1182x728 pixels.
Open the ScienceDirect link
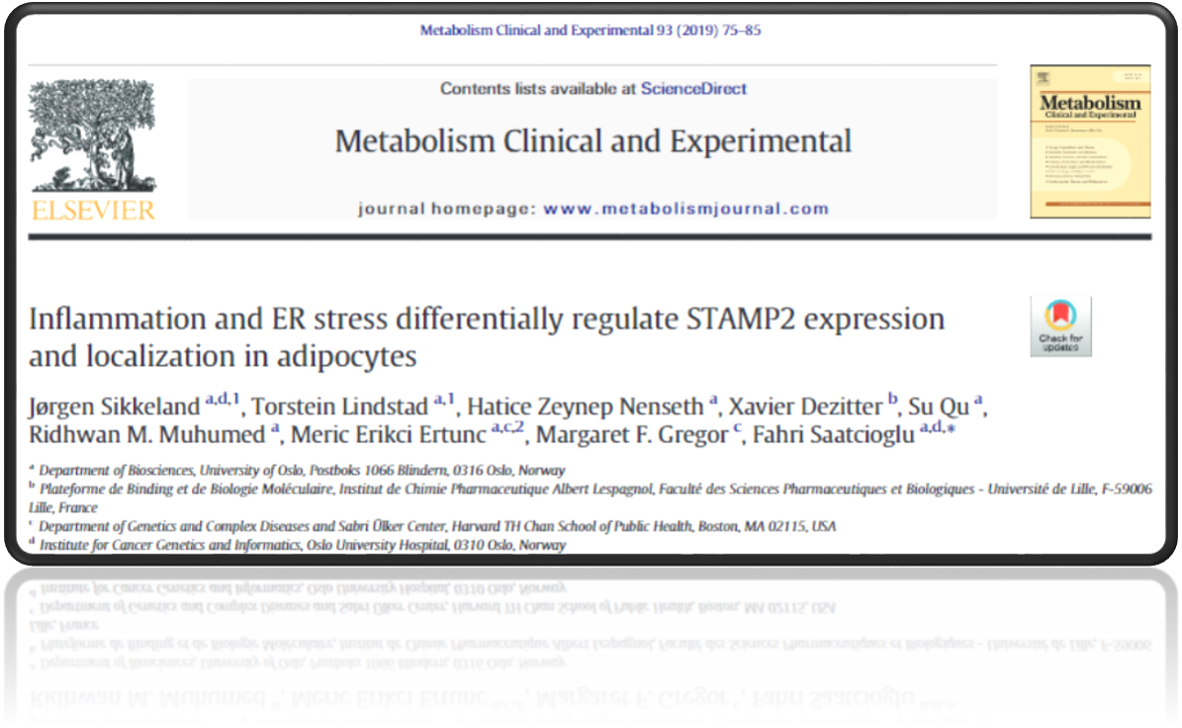coord(693,89)
